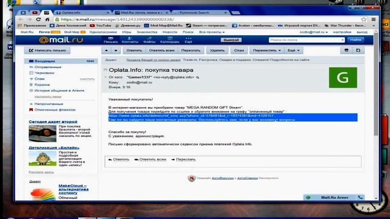Reload the page with the refresh icon

coord(38,19)
